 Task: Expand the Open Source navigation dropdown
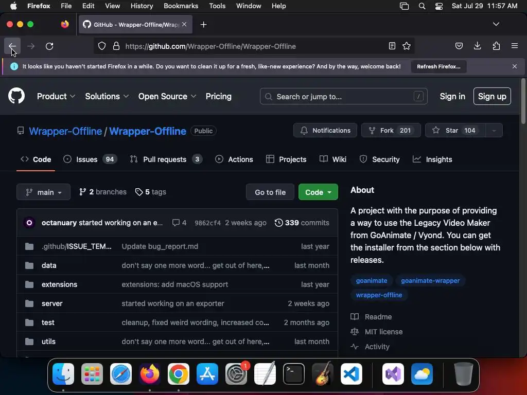(x=167, y=96)
